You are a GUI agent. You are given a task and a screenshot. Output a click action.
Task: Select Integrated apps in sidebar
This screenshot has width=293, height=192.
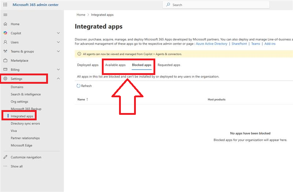tap(22, 116)
